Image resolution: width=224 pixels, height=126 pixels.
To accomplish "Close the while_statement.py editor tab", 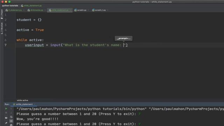I will pyautogui.click(x=70, y=10).
